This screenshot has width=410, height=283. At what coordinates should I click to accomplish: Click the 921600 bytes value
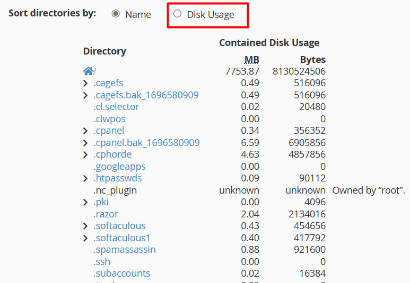click(x=310, y=250)
